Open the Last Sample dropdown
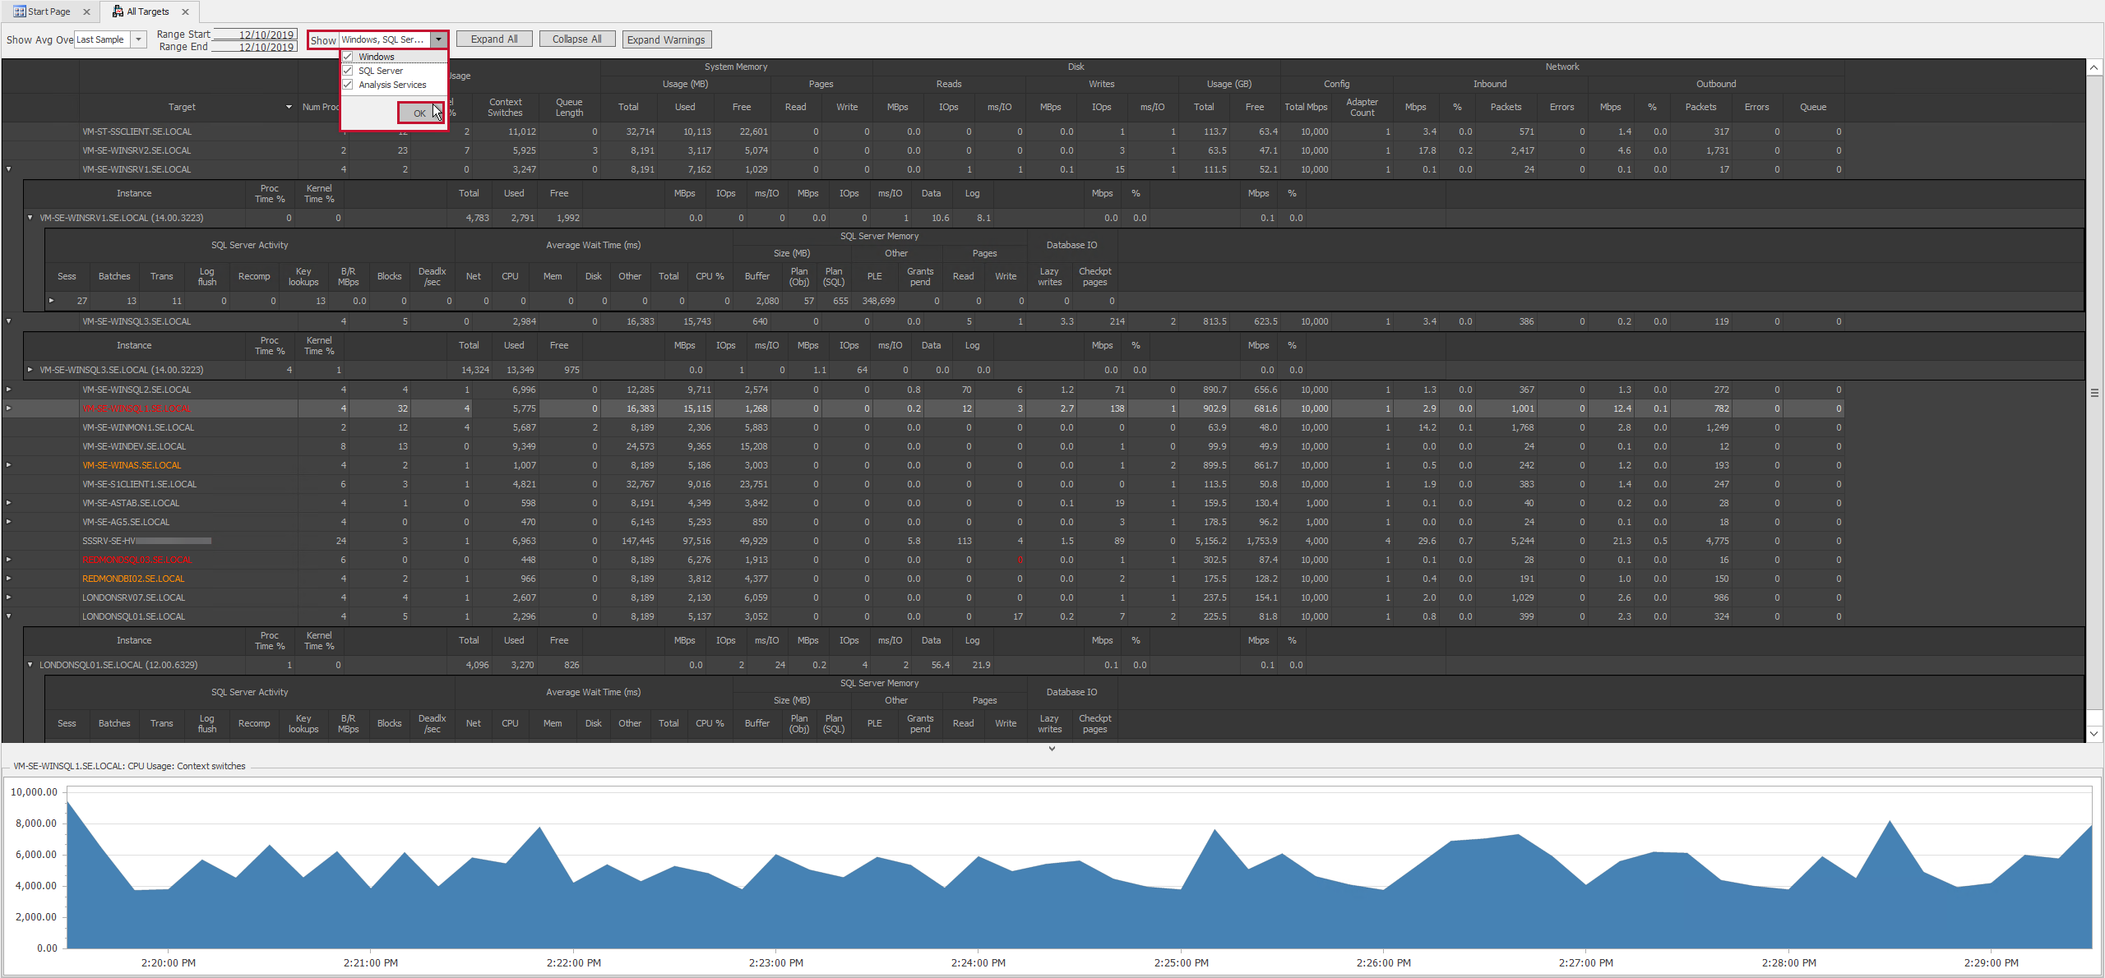 pos(137,39)
